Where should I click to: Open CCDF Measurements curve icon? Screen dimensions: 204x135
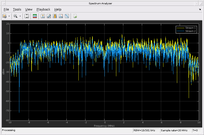point(67,16)
